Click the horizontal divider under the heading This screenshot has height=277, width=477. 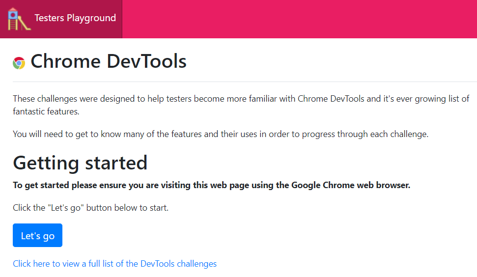pos(246,82)
